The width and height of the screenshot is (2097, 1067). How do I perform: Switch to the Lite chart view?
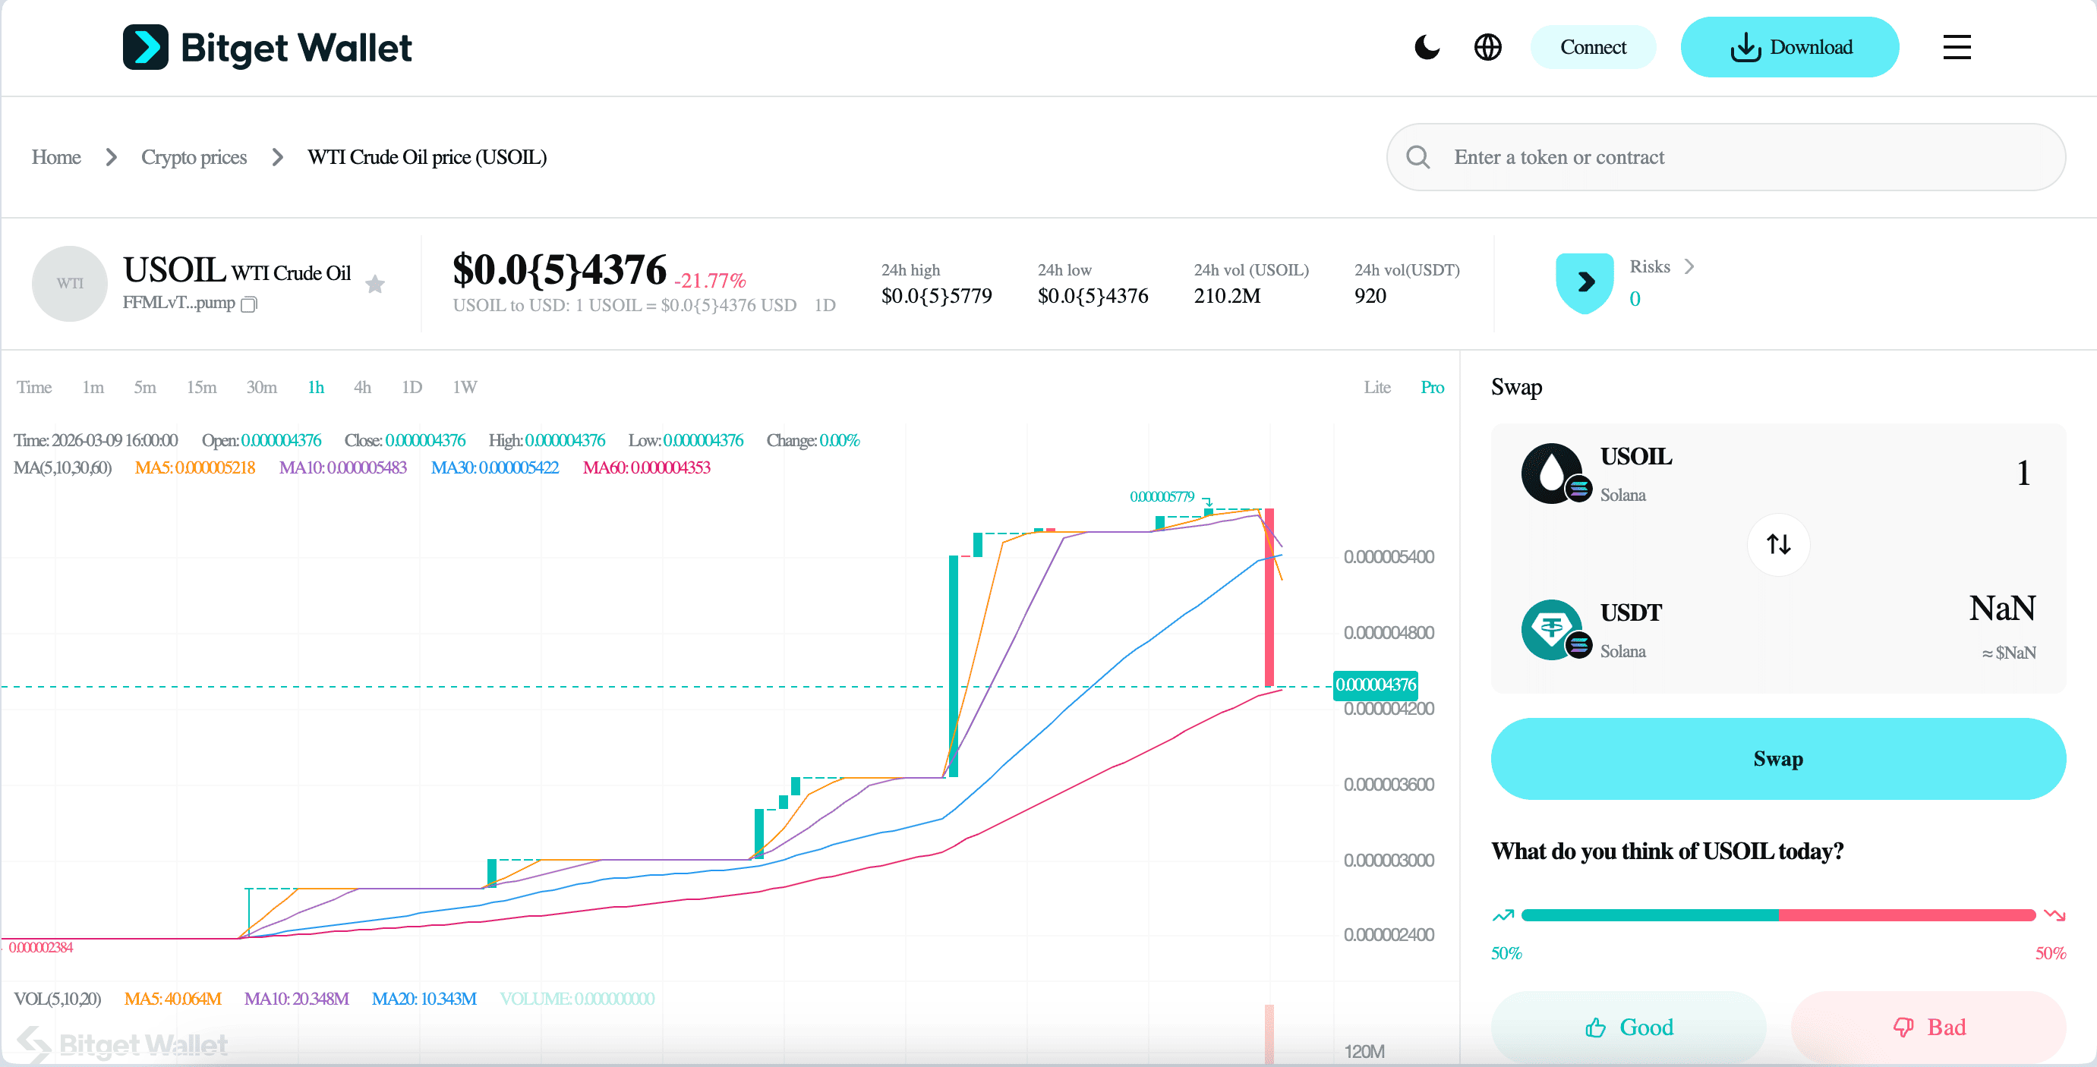click(x=1377, y=387)
